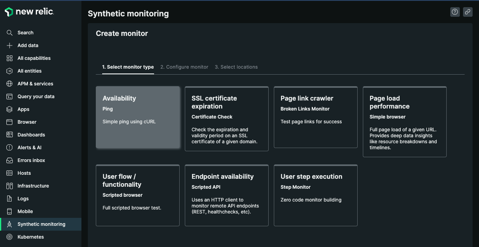Click the Dashboards icon in sidebar

pyautogui.click(x=10, y=135)
